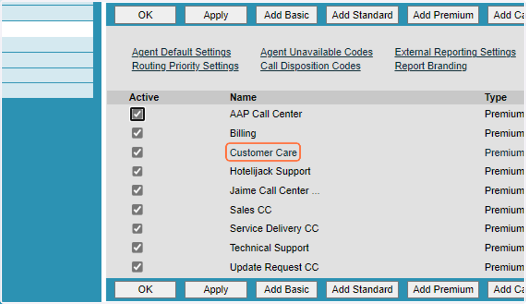Select the Hotelijack Support name
526x304 pixels.
coord(270,172)
